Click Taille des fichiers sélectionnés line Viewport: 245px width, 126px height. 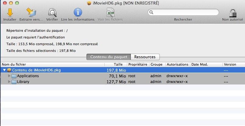click(x=41, y=51)
